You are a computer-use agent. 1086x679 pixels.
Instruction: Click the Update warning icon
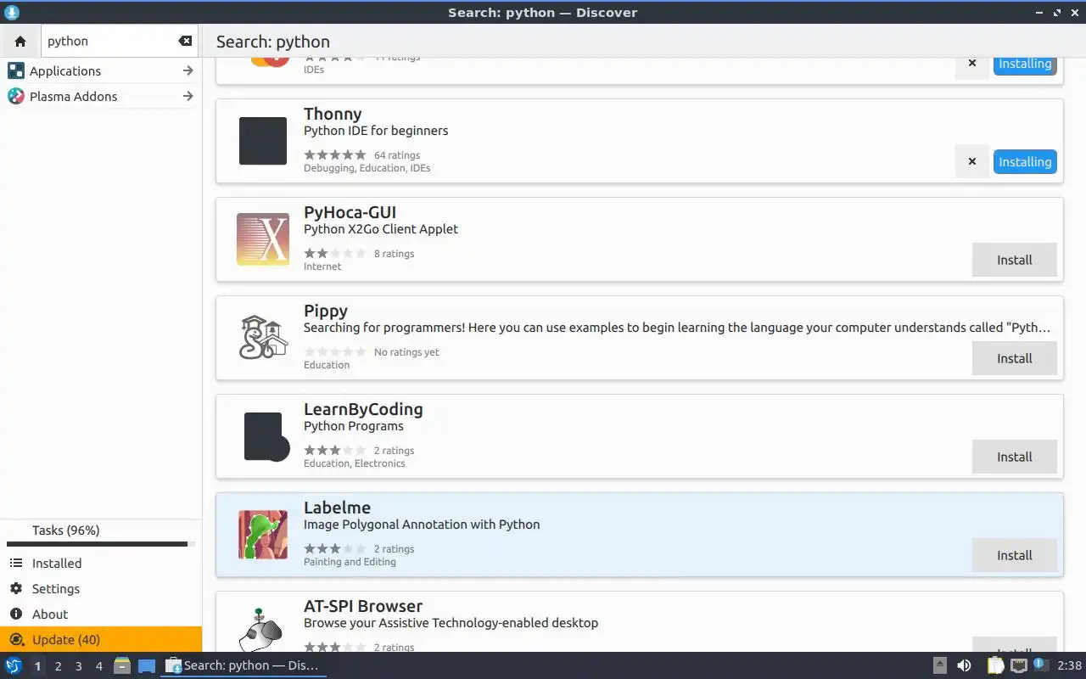16,639
